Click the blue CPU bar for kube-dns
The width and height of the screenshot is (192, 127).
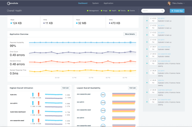click(33, 95)
